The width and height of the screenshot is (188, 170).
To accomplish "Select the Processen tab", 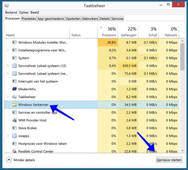I will (x=13, y=19).
